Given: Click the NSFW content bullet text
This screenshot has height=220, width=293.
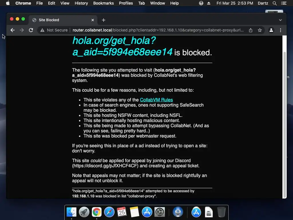Looking at the screenshot, I should pos(133,115).
